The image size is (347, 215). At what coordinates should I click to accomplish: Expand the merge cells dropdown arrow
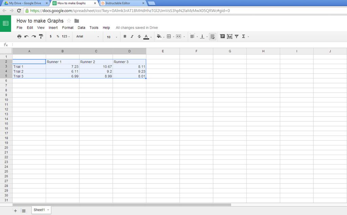(x=184, y=37)
